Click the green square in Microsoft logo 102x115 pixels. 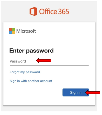tap(14, 30)
